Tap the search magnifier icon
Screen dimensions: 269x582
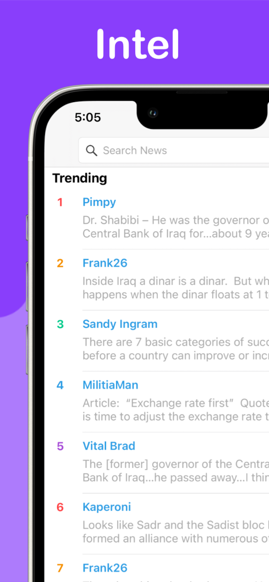91,150
